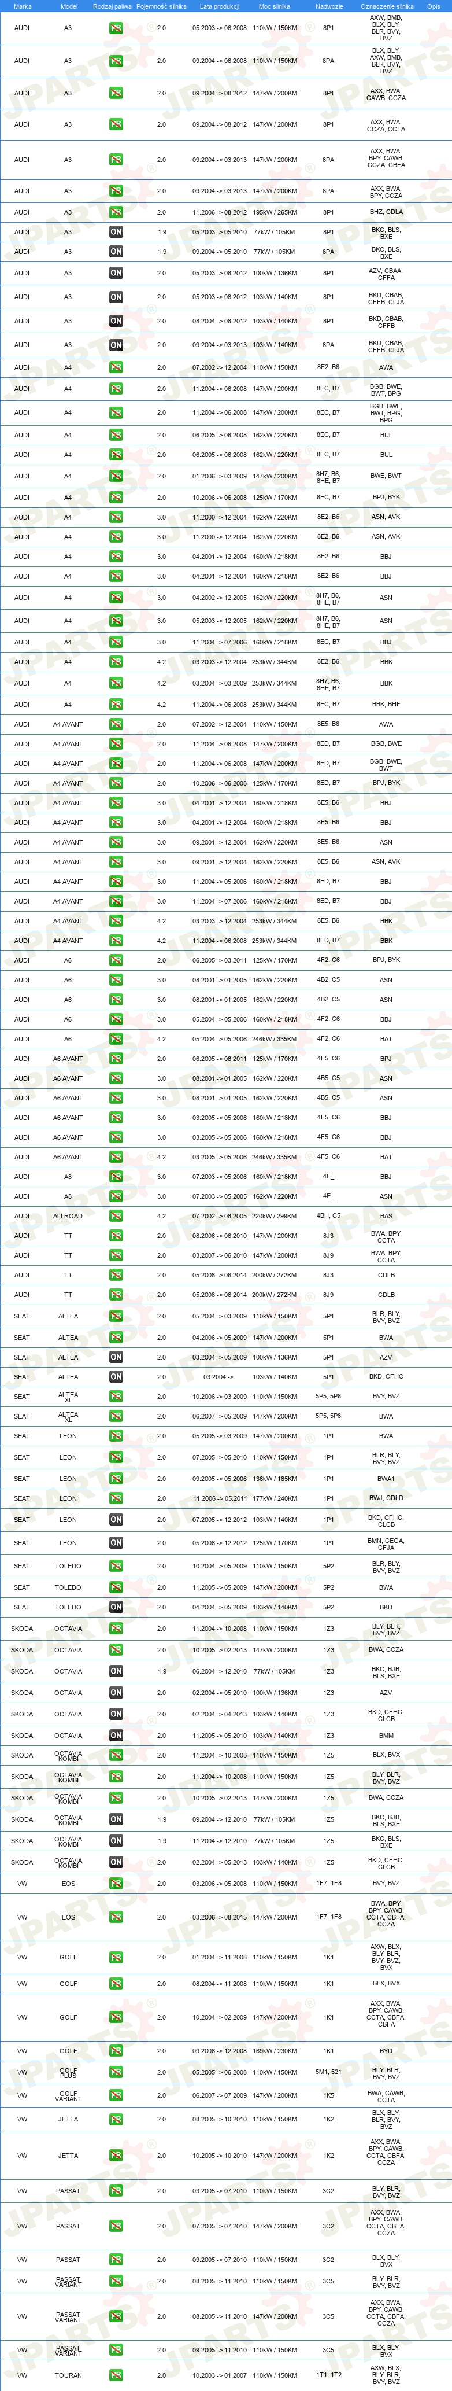Click petrol icon for Audi A6 Avant 4.2 row
The width and height of the screenshot is (452, 2391).
pos(116,1156)
